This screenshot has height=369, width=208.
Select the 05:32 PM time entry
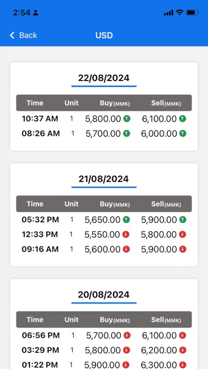tap(40, 219)
